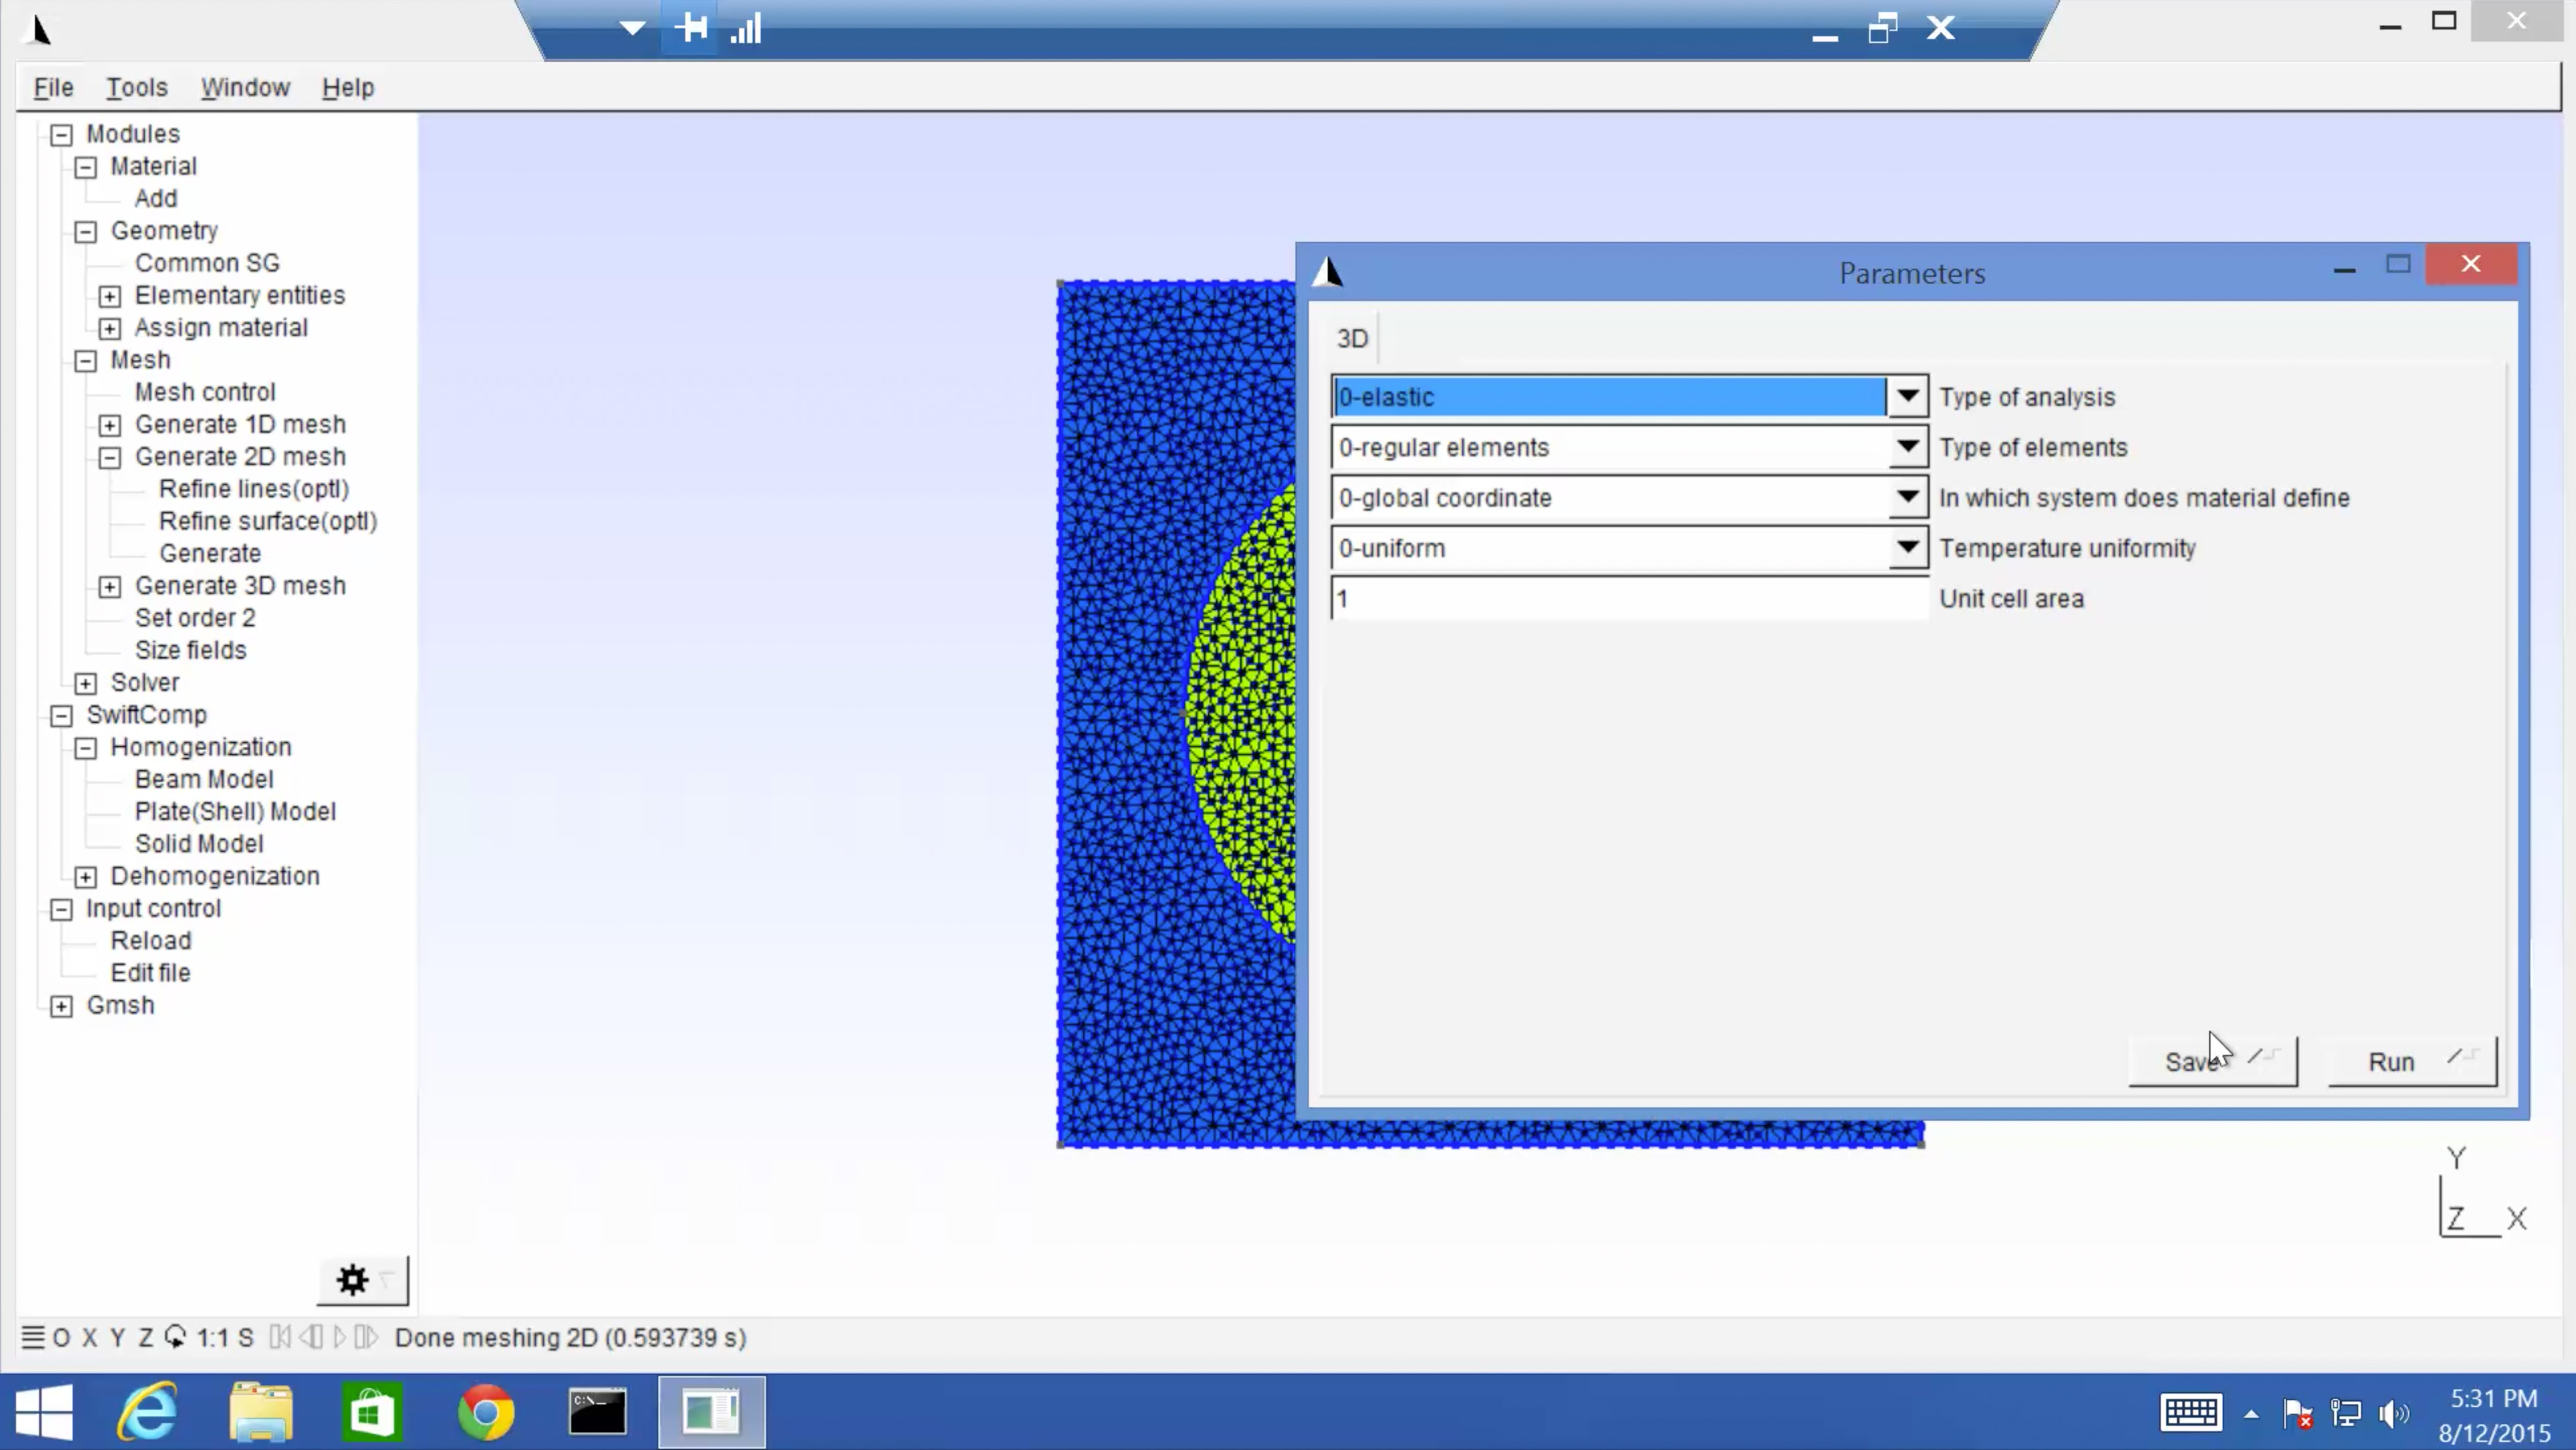2576x1450 pixels.
Task: Click the connection signal bars icon
Action: tap(746, 28)
